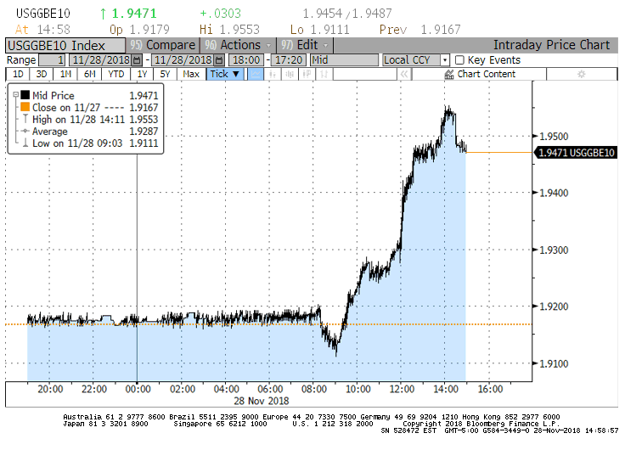Select the bar chart type icon

click(x=273, y=74)
